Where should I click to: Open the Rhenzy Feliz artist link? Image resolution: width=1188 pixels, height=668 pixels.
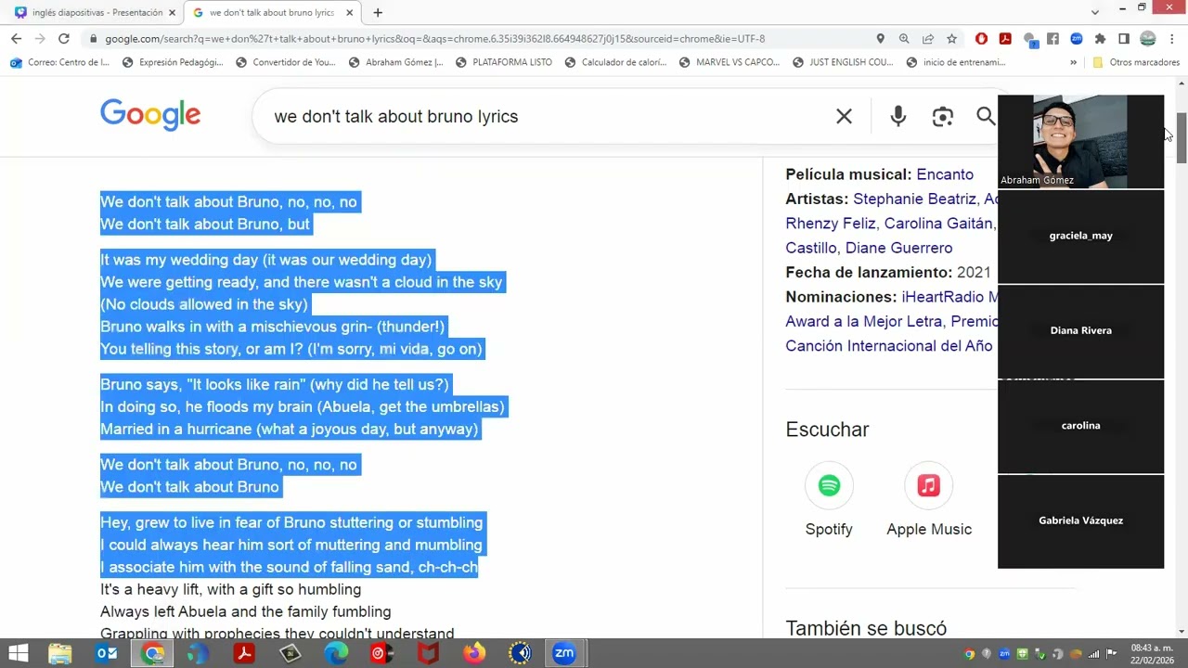(x=831, y=224)
